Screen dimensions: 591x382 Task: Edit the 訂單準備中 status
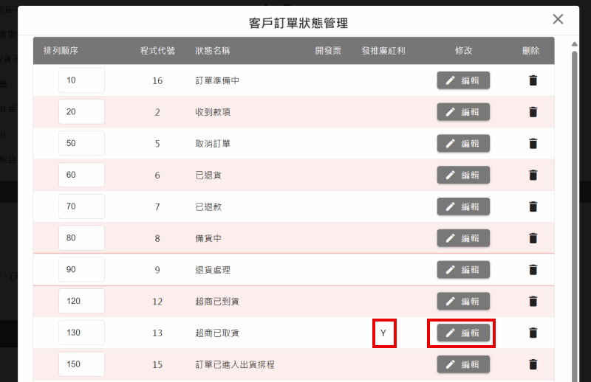[x=463, y=80]
